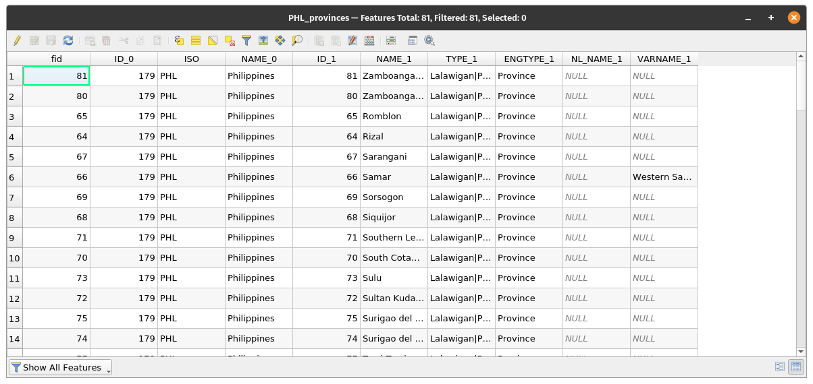Image resolution: width=813 pixels, height=384 pixels.
Task: Click the delete selected features trash icon
Action: click(107, 40)
